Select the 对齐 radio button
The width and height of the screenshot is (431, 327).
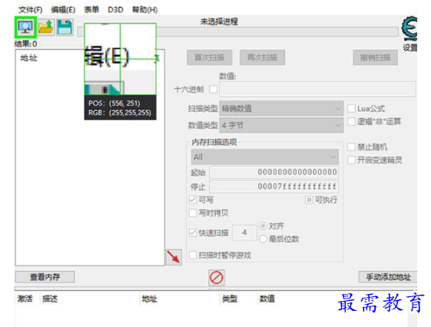pos(263,226)
